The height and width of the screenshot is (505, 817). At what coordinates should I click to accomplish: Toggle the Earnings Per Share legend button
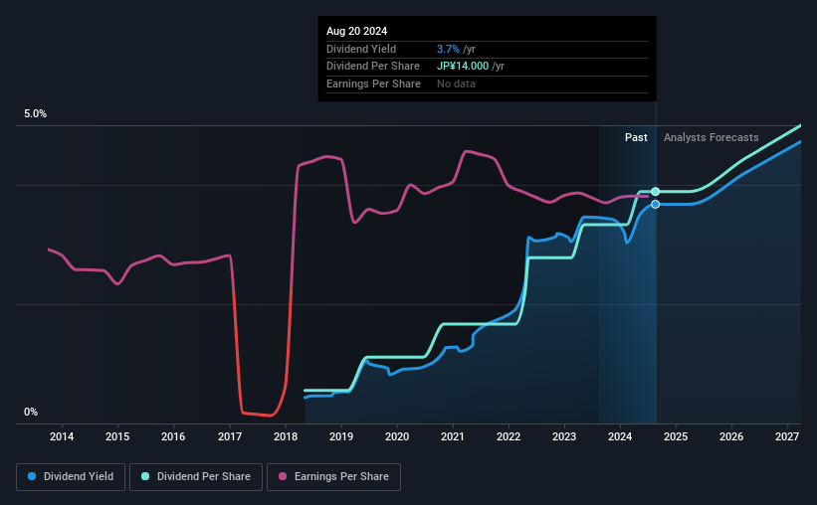[333, 477]
